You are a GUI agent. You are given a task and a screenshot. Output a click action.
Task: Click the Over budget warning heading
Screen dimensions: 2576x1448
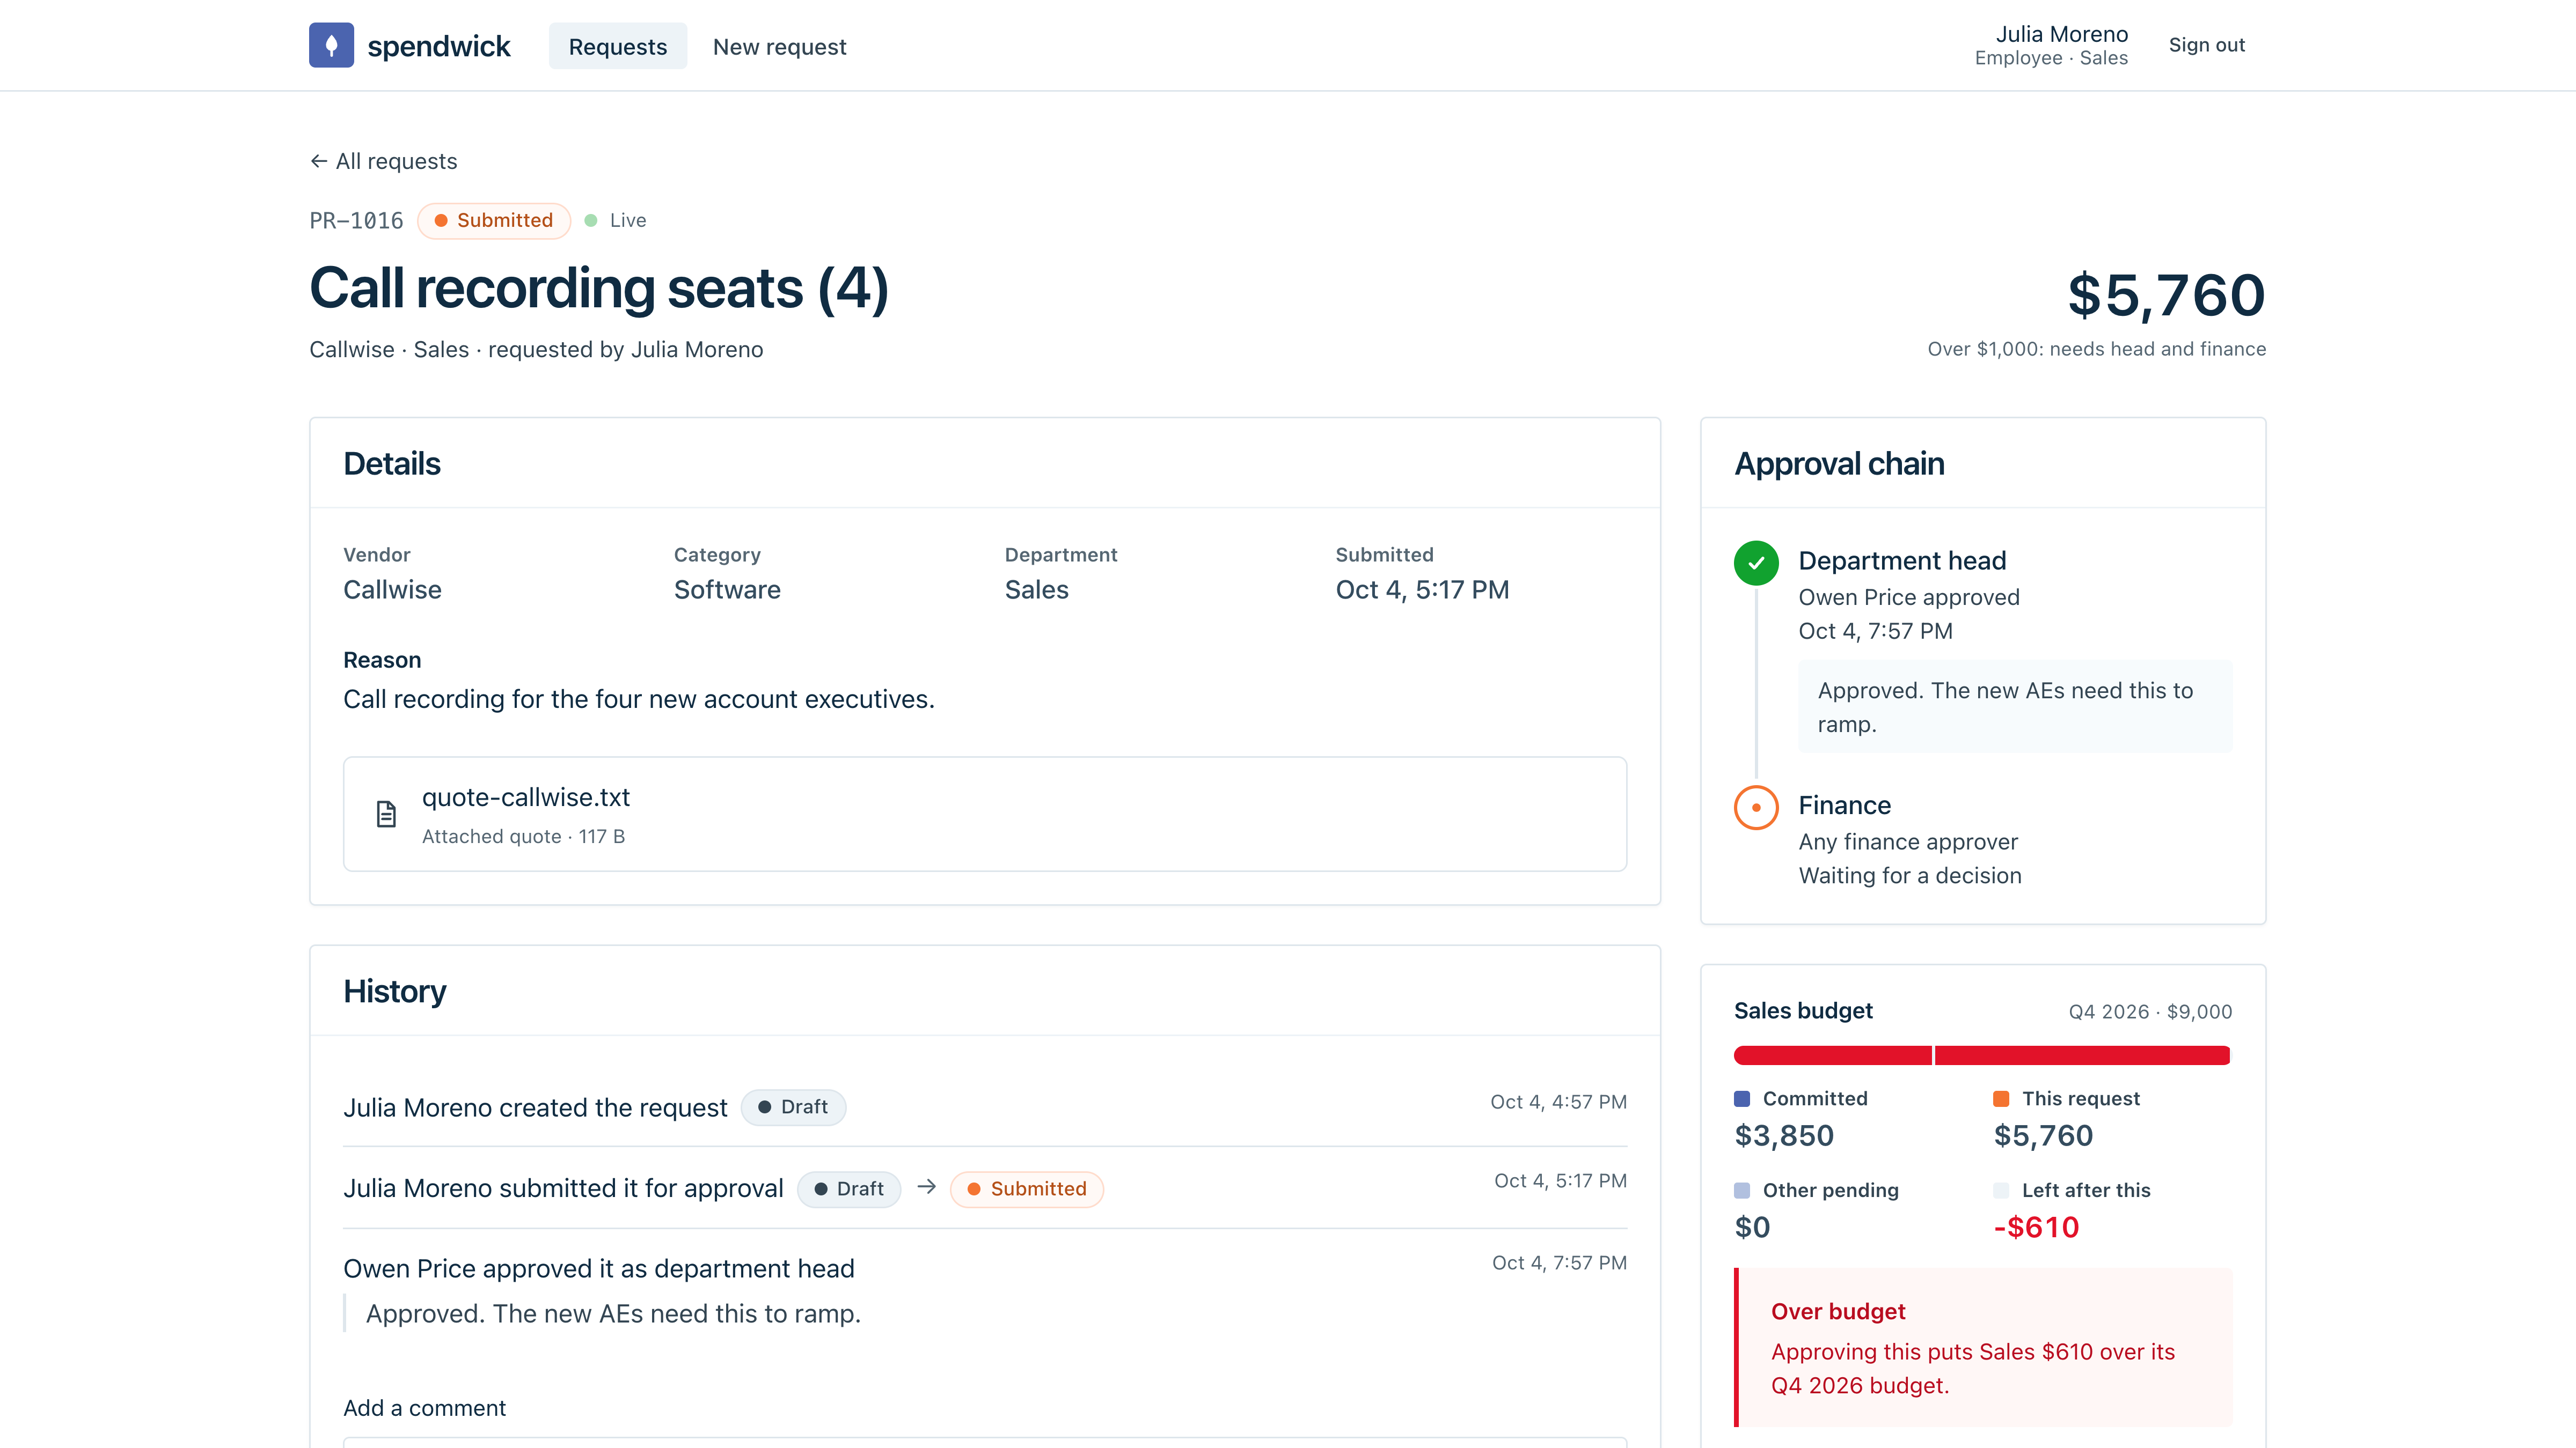tap(1838, 1311)
